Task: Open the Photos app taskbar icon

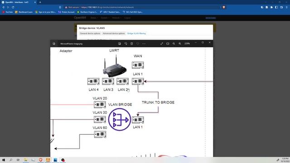Action: (x=55, y=160)
